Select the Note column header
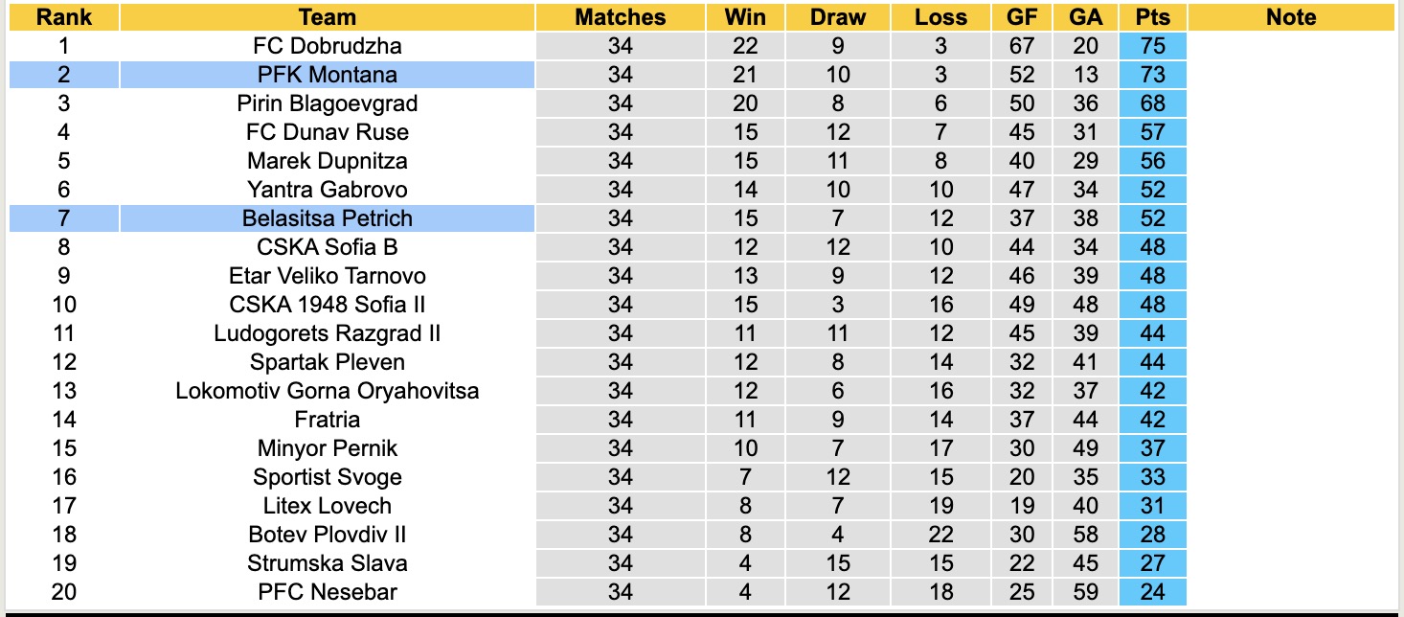Image resolution: width=1404 pixels, height=617 pixels. 1290,17
